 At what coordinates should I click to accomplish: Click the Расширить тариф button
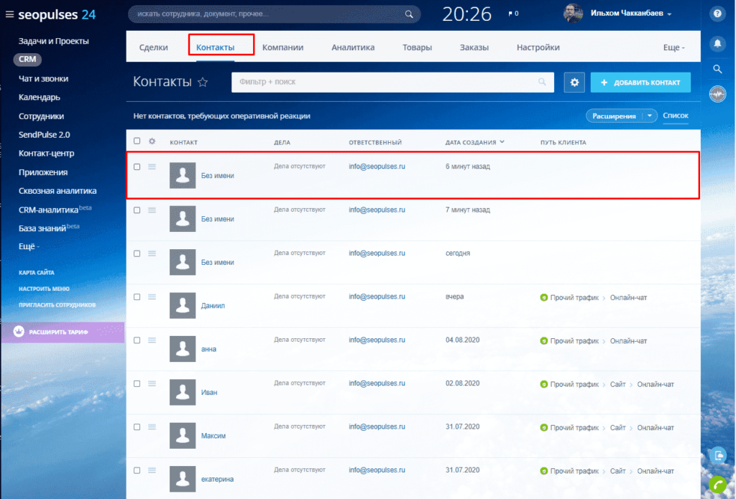coord(63,332)
